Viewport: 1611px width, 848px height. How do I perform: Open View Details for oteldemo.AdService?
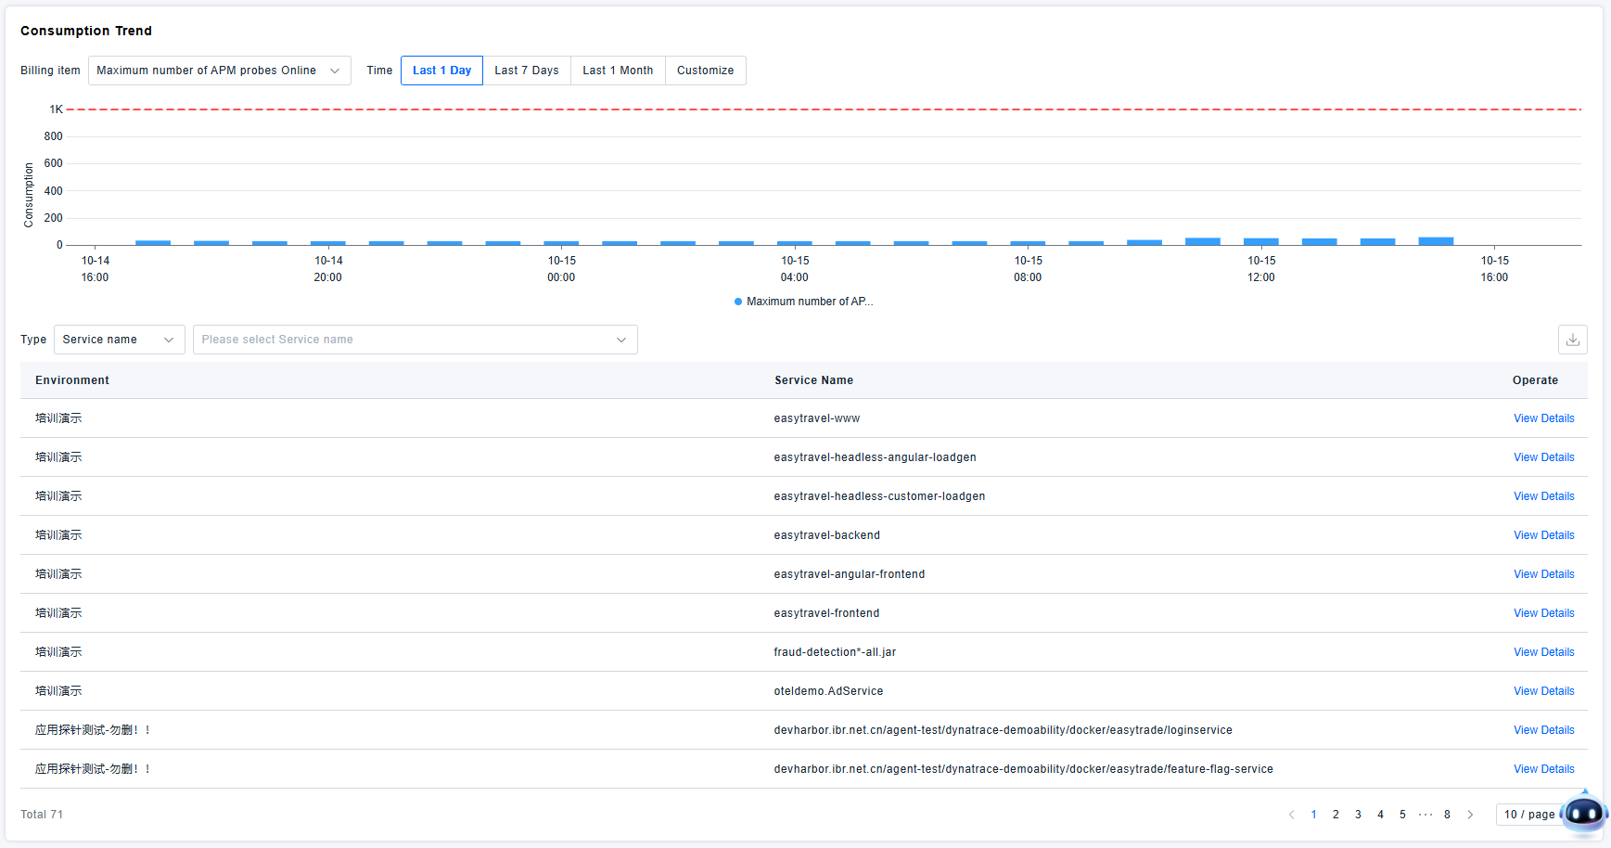click(1543, 691)
